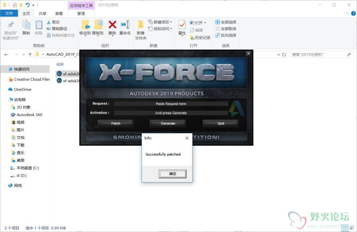Screen dimensions: 357x232
Task: Click the Request input field
Action: [x=171, y=104]
